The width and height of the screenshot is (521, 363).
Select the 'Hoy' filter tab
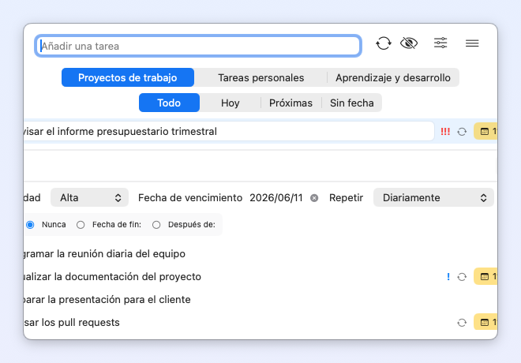pos(231,103)
